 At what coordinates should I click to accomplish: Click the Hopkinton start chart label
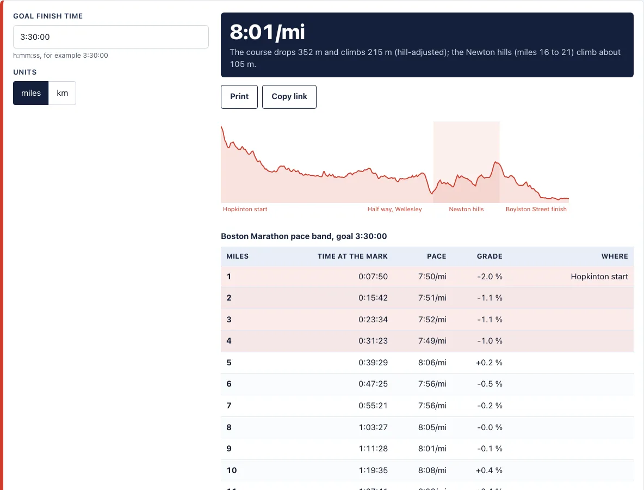coord(245,209)
